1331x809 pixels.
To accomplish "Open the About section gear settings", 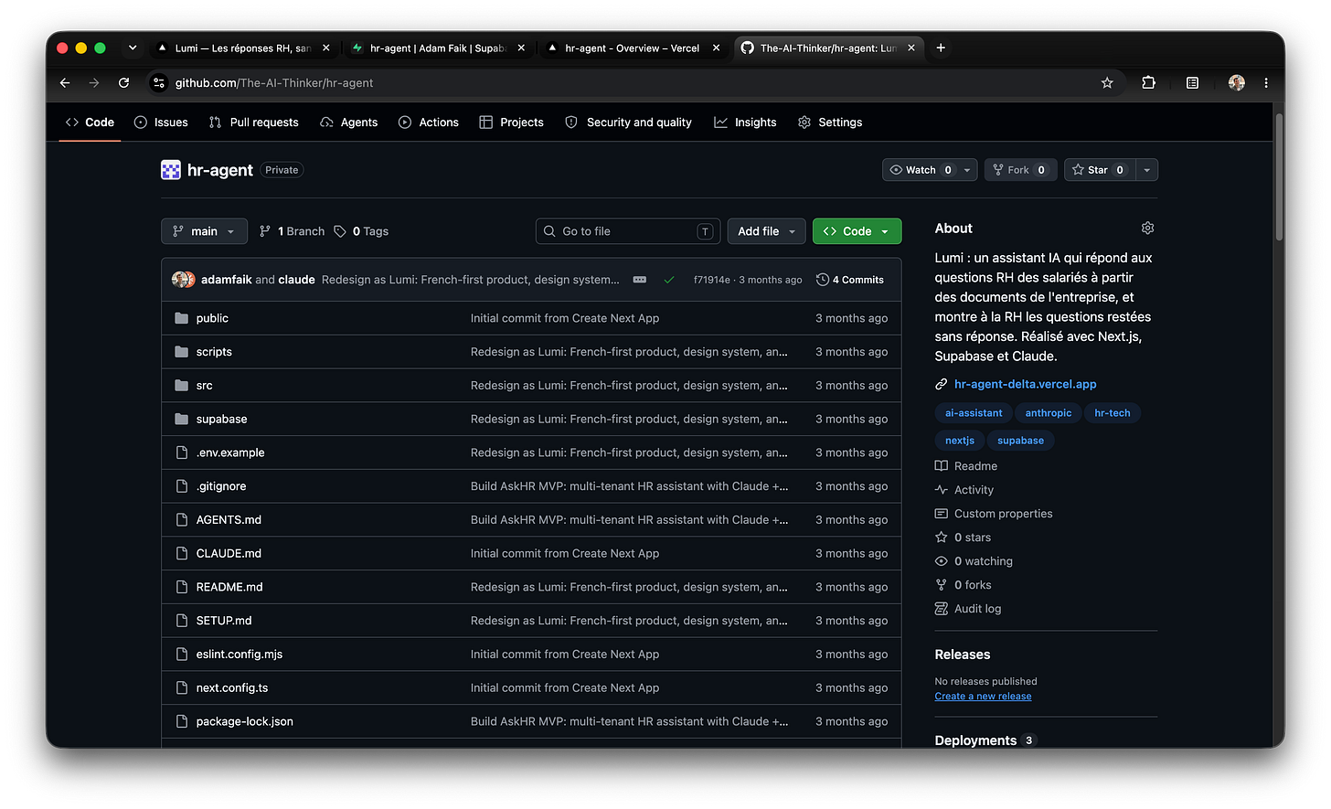I will pyautogui.click(x=1148, y=229).
